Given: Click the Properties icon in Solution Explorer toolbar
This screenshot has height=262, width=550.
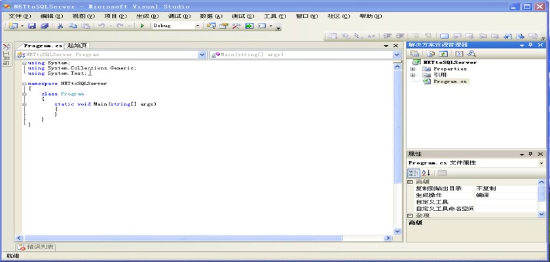Looking at the screenshot, I should pos(414,54).
